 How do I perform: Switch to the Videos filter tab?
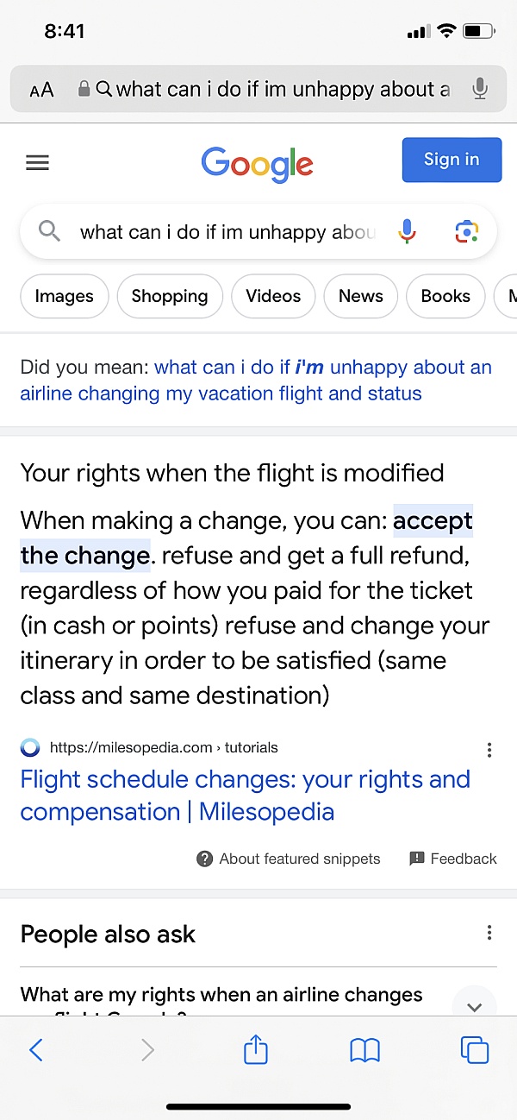point(273,296)
